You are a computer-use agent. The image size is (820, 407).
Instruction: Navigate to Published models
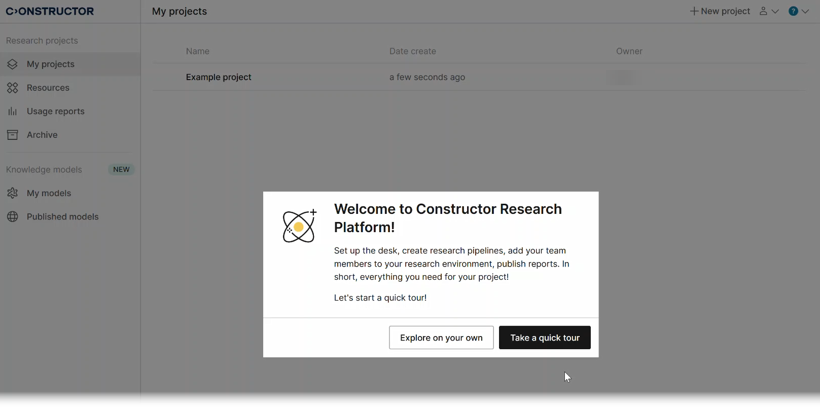(x=63, y=217)
